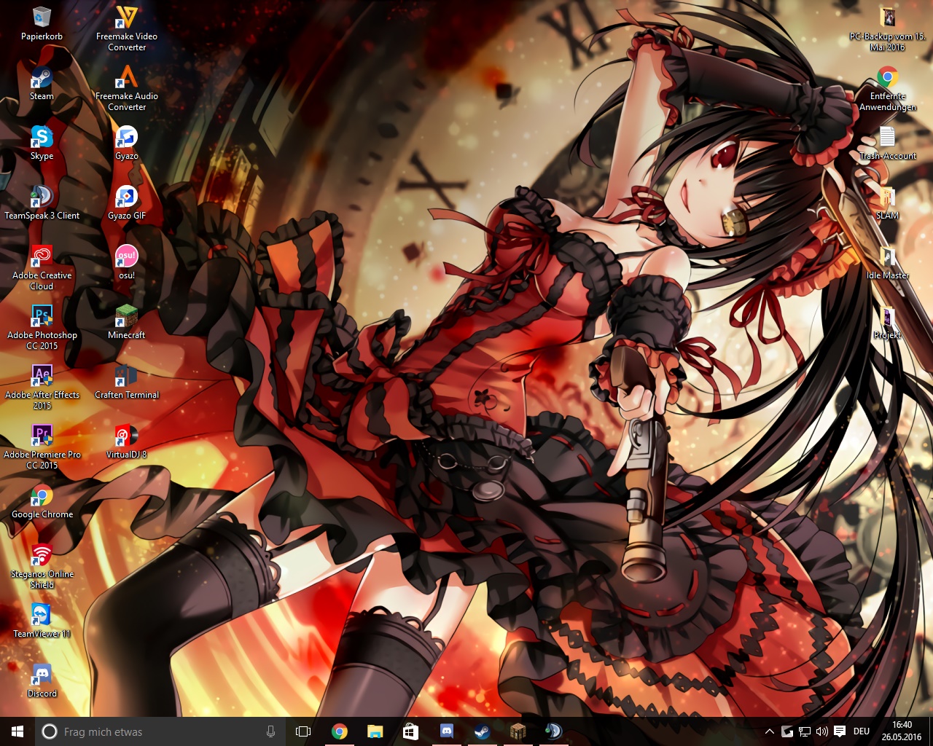Open the Discord desktop shortcut
This screenshot has height=746, width=933.
point(42,675)
